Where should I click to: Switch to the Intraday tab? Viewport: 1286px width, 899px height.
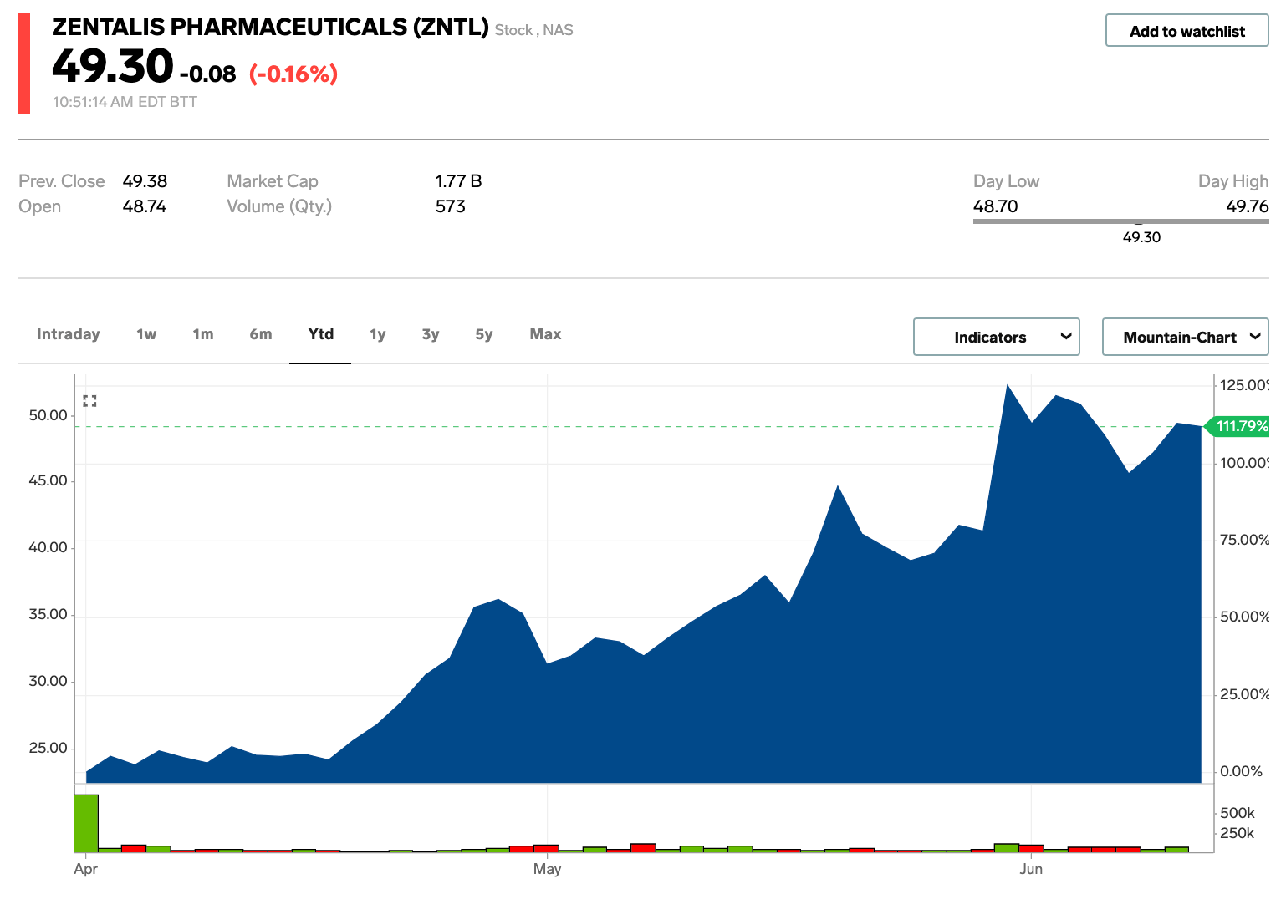[68, 334]
